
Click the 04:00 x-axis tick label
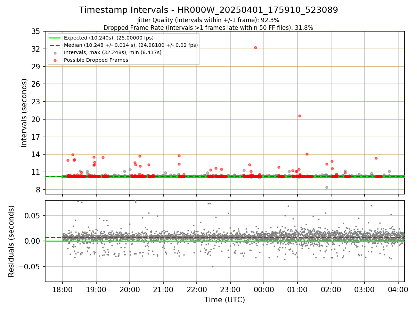398,289
